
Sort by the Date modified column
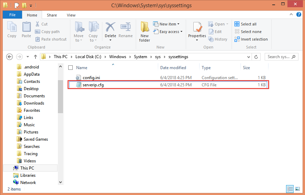173,68
